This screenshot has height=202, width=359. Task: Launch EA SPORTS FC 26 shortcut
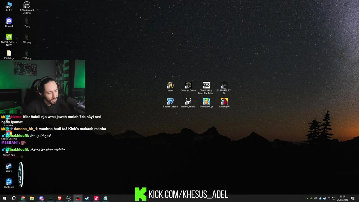point(224,88)
